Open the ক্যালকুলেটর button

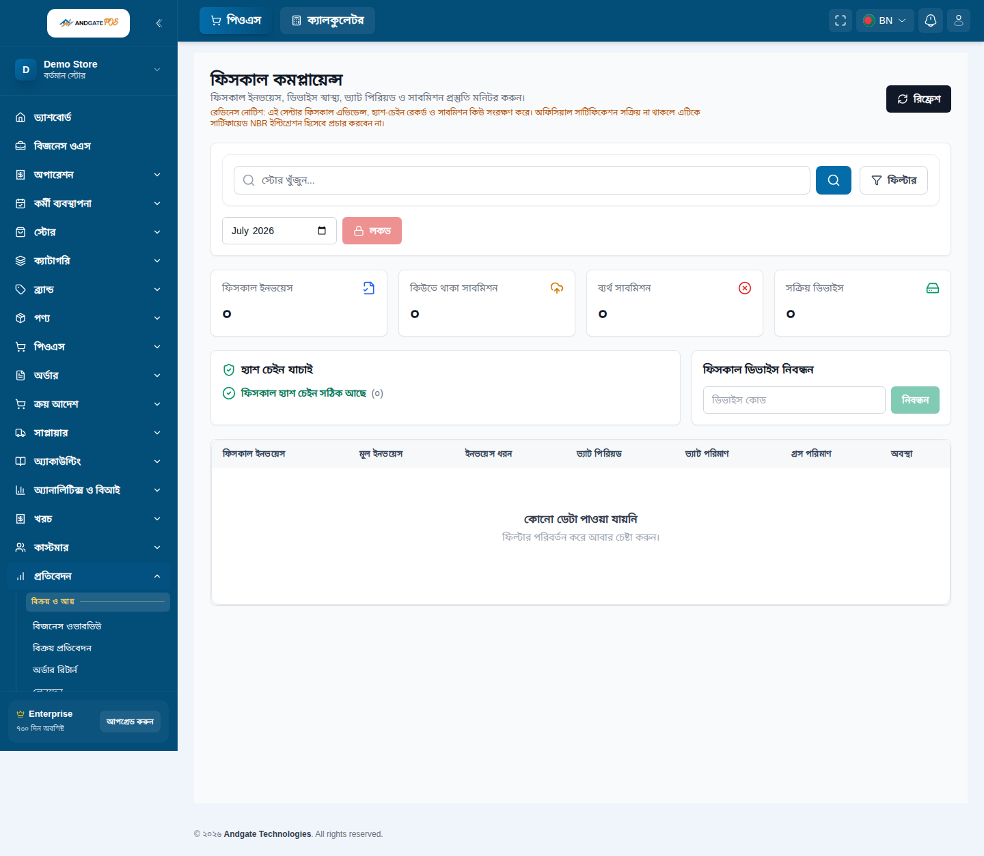327,20
